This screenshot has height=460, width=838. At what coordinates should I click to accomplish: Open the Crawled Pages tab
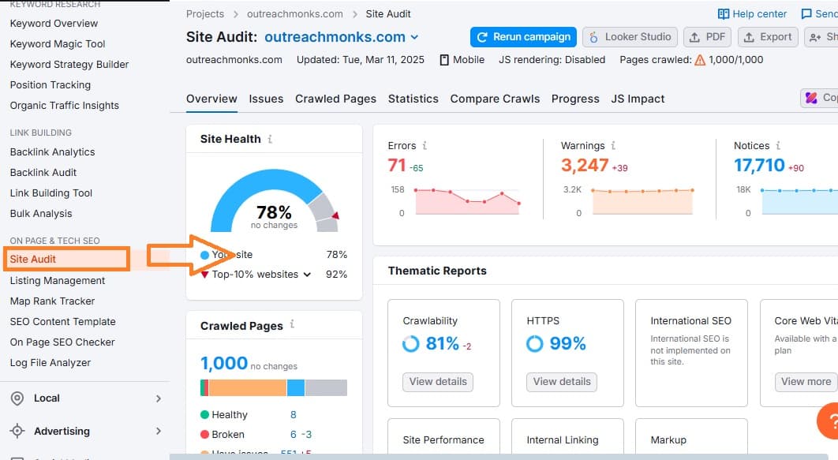335,99
